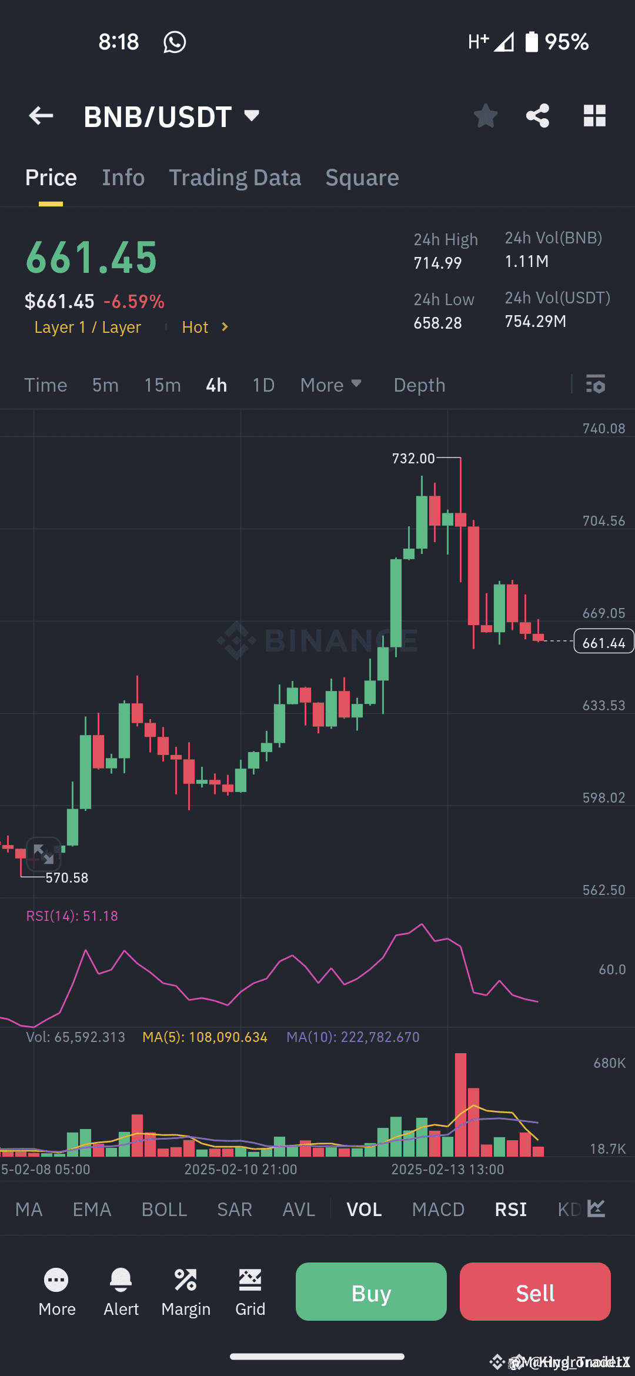Open chart settings icon beside Depth
The width and height of the screenshot is (635, 1376).
point(596,385)
